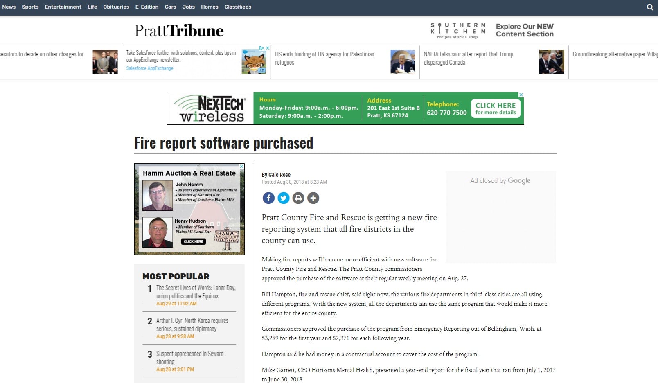Screen dimensions: 658x383
Task: Share article on Facebook
Action: click(268, 198)
